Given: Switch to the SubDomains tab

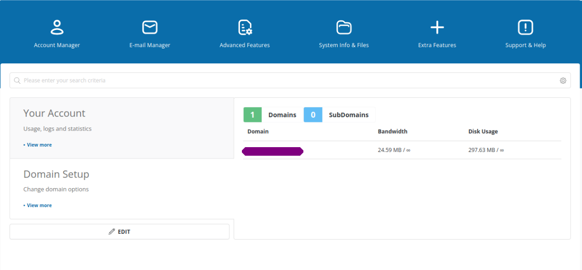Looking at the screenshot, I should tap(339, 115).
